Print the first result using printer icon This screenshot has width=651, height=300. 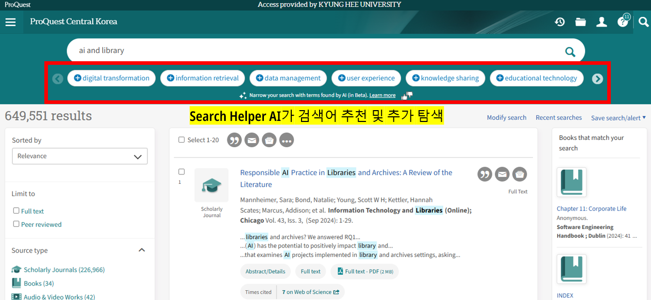[x=520, y=174]
